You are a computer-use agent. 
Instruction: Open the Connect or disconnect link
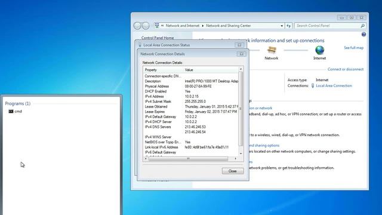pyautogui.click(x=345, y=69)
